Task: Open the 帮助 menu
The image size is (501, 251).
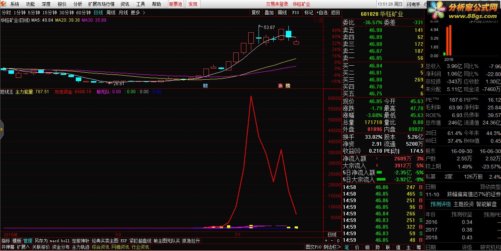Action: click(157, 4)
